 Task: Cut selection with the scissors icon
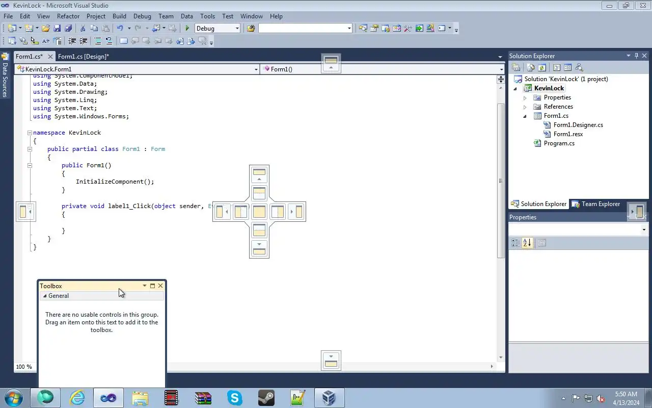83,28
